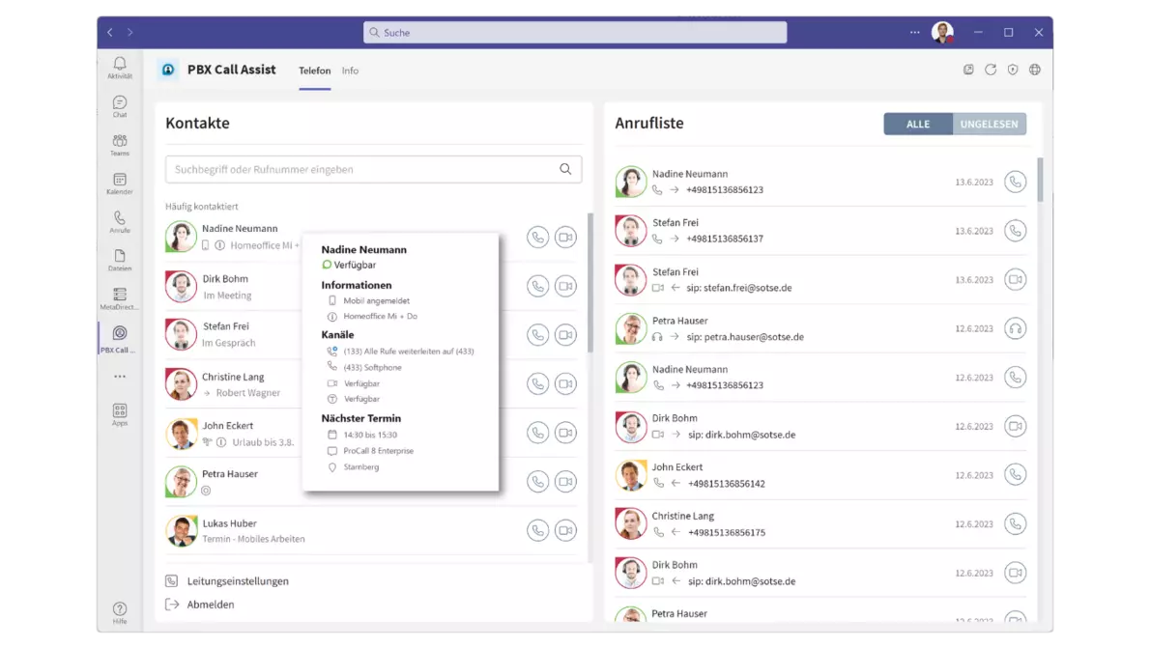Viewport: 1150px width, 648px height.
Task: Open Hilfe at sidebar bottom
Action: tap(120, 613)
